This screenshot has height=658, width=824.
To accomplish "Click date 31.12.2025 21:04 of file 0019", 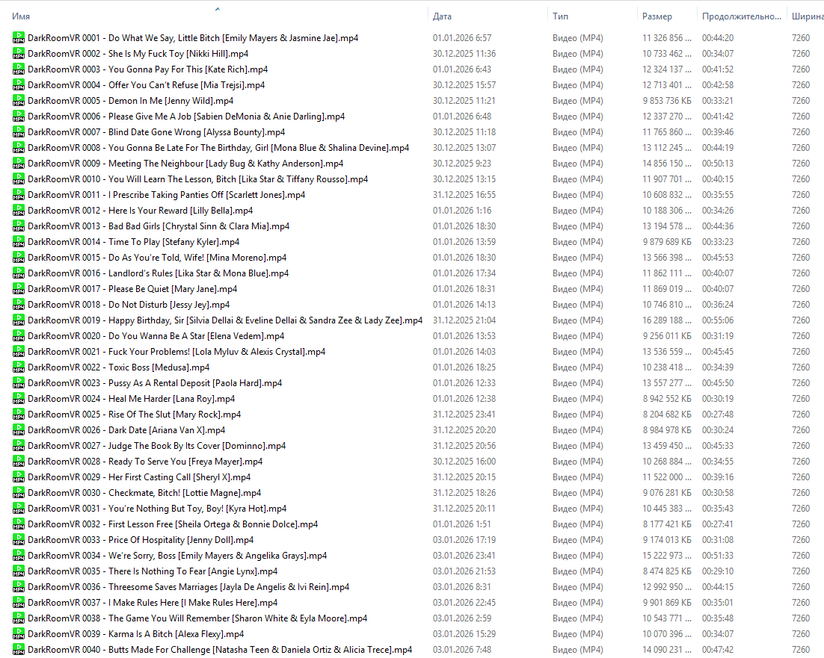I will (464, 320).
